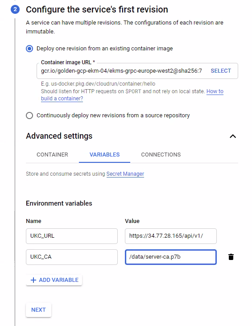This screenshot has height=326, width=252.
Task: Click the UKC_CA name field
Action: pyautogui.click(x=72, y=257)
